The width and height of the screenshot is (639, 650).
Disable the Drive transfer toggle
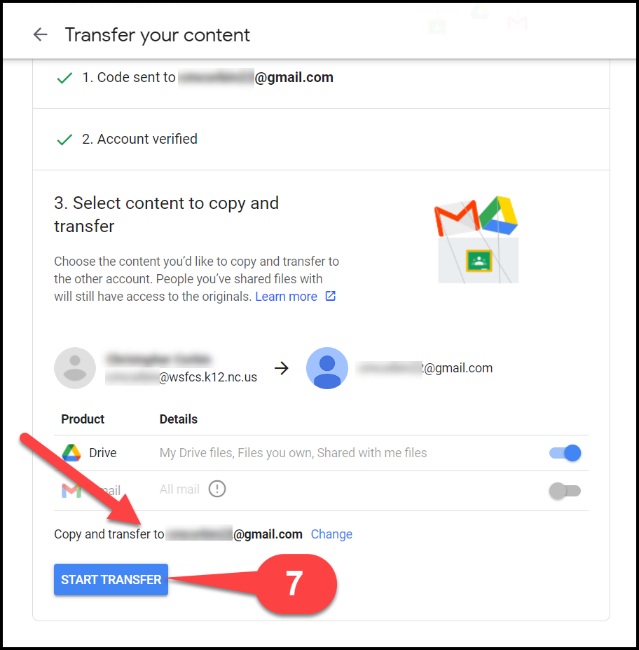[565, 453]
